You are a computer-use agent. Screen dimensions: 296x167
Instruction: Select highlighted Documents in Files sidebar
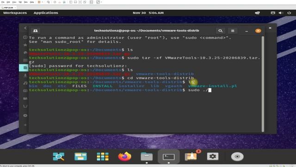point(24,68)
